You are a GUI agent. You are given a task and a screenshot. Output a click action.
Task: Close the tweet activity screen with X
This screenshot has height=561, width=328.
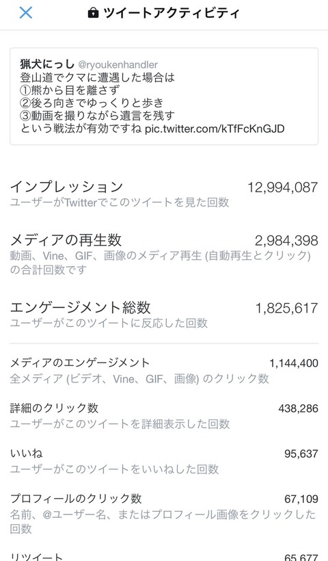click(26, 13)
